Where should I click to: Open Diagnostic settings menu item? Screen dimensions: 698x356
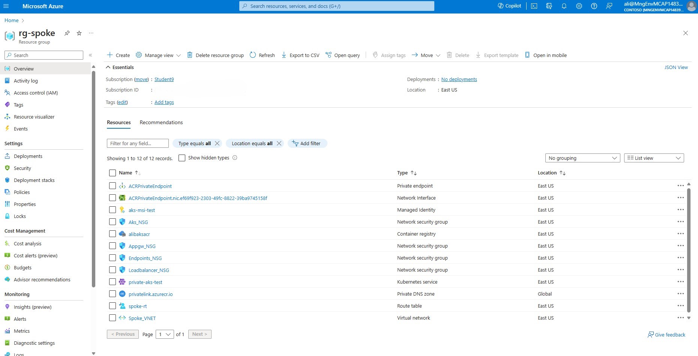click(34, 343)
